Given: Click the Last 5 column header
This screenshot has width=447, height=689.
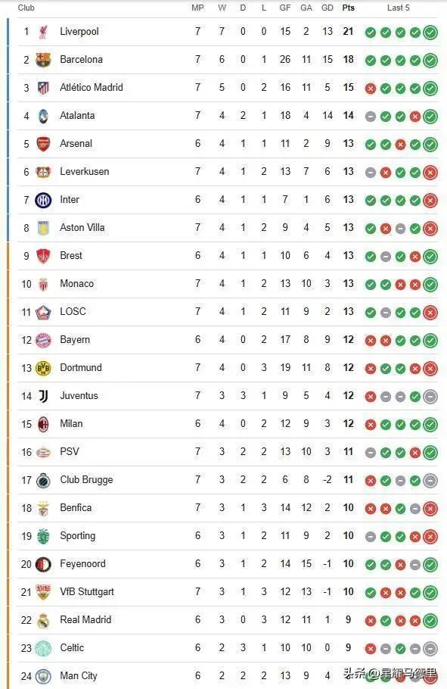Looking at the screenshot, I should pyautogui.click(x=399, y=8).
